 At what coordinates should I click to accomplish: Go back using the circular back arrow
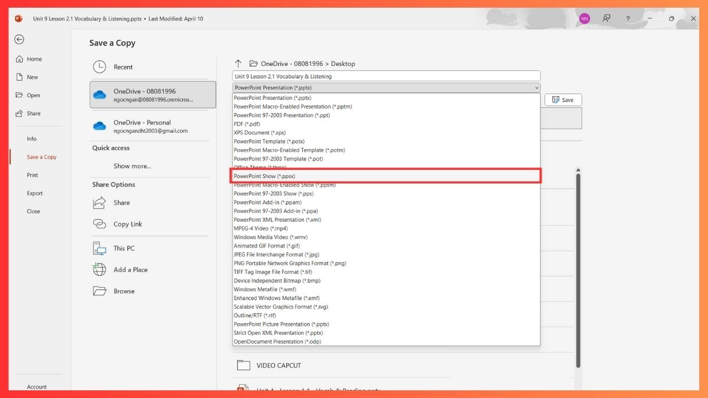click(x=19, y=40)
